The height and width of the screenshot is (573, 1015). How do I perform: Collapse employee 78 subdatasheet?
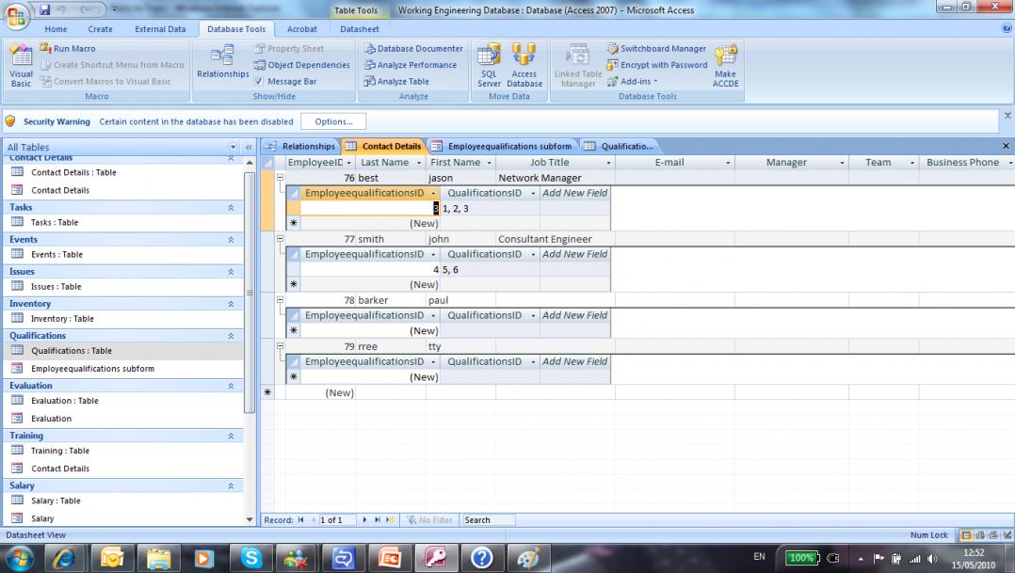click(281, 300)
